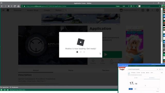Screen dimensions: 165x93
Task: Click the browser forward arrow
Action: pyautogui.click(x=5, y=6)
